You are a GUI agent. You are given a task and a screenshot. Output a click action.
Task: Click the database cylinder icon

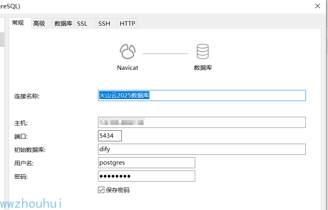[203, 51]
